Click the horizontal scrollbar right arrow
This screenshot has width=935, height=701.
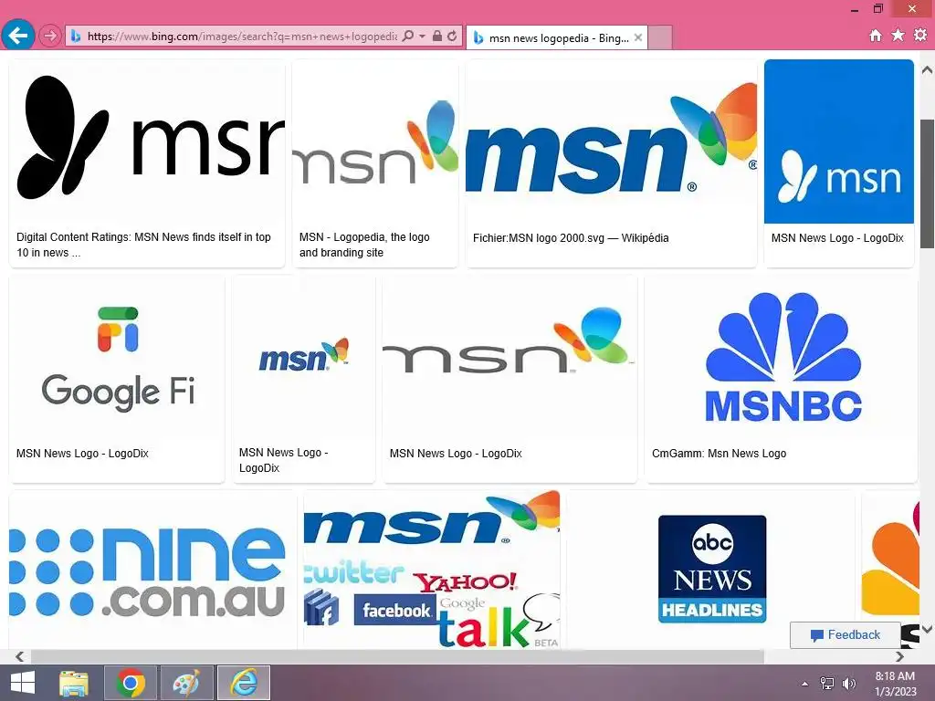tap(899, 657)
